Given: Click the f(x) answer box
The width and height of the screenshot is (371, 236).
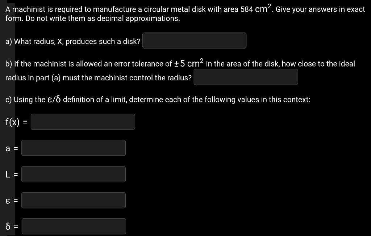Looking at the screenshot, I should [83, 122].
